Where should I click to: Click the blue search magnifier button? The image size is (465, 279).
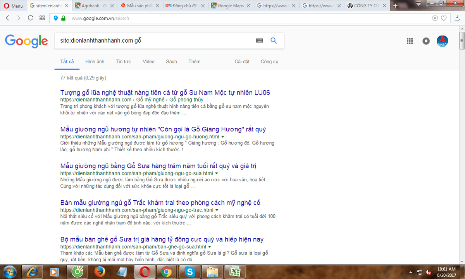click(x=274, y=41)
